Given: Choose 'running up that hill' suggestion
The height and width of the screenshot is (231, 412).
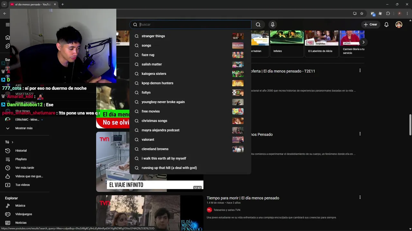Looking at the screenshot, I should (x=190, y=168).
